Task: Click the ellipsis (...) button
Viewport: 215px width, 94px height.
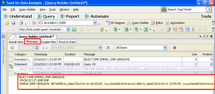Action: point(45,48)
